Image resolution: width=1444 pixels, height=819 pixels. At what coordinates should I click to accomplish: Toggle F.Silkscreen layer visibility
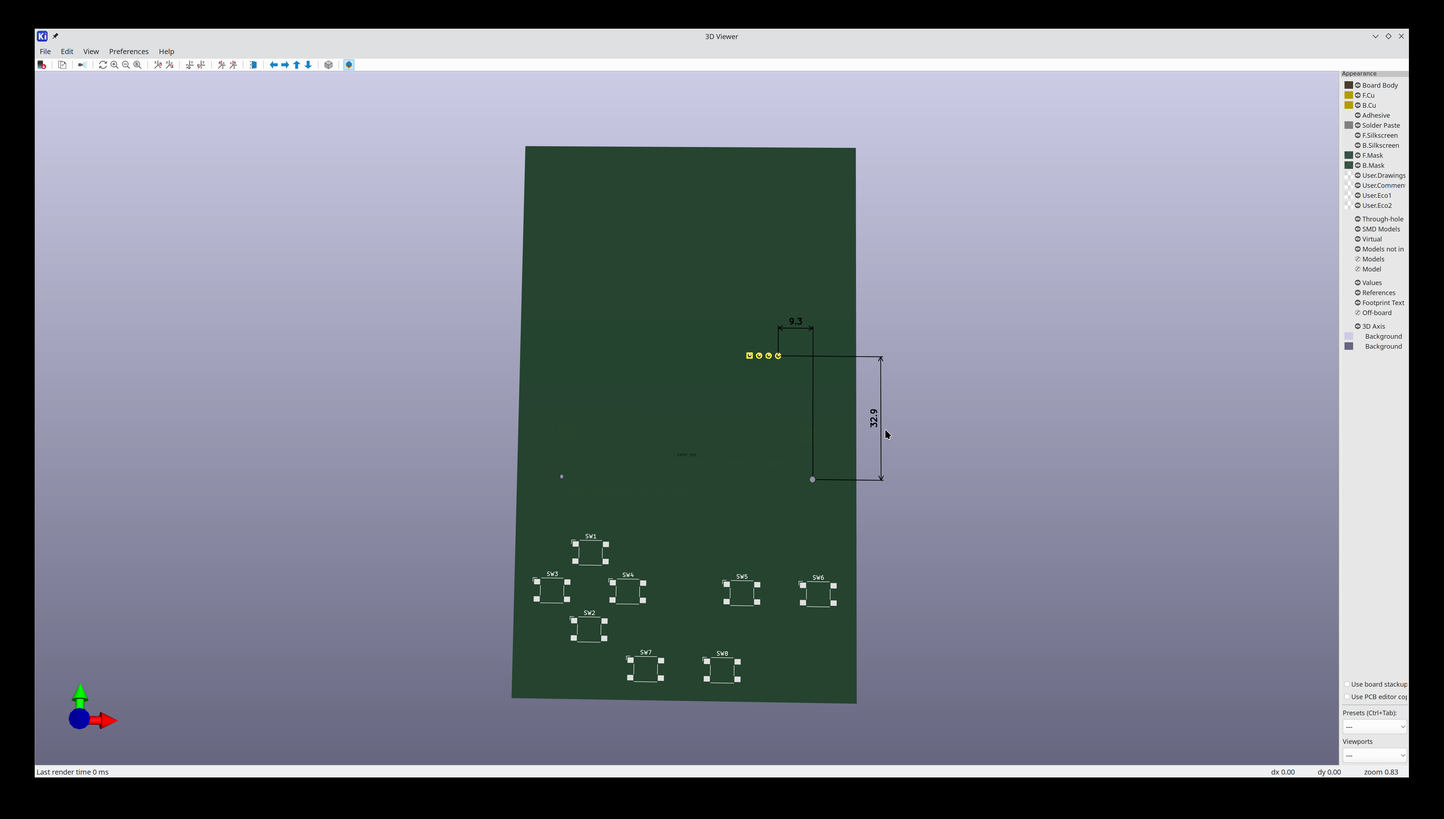[x=1357, y=135]
